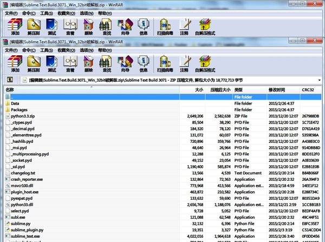This screenshot has width=325, height=242.
Task: Click Extract To icon in back WinRAR window
Action: coord(34,27)
